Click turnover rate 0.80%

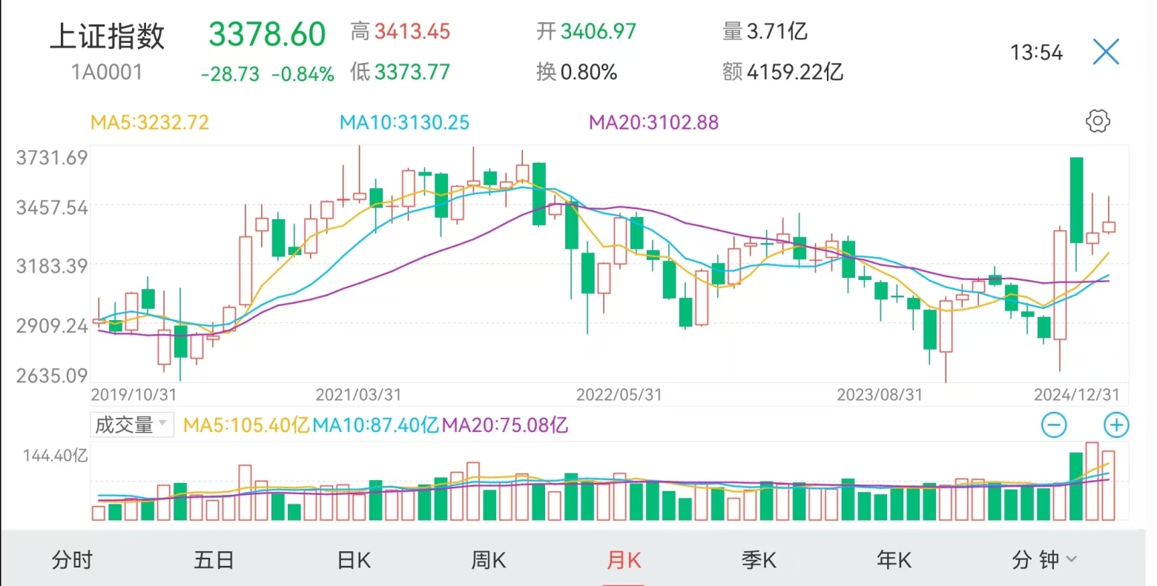tap(589, 72)
